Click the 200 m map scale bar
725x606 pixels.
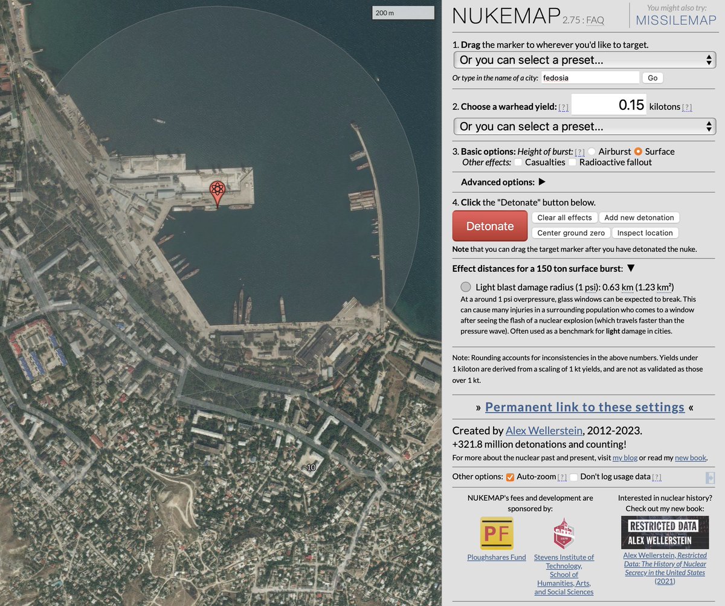tap(403, 13)
